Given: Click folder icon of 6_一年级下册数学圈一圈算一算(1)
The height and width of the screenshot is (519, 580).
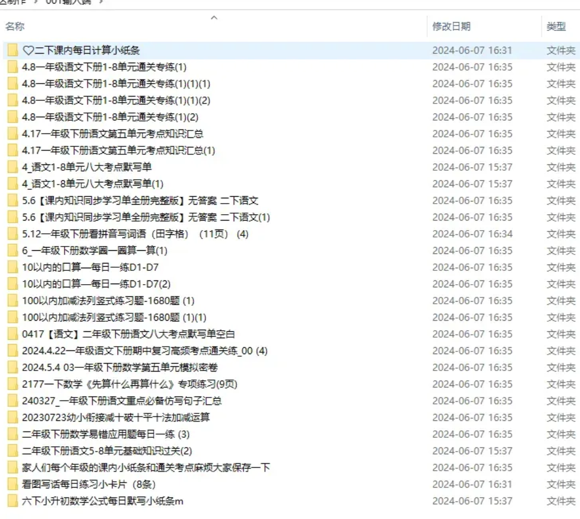Looking at the screenshot, I should 13,250.
